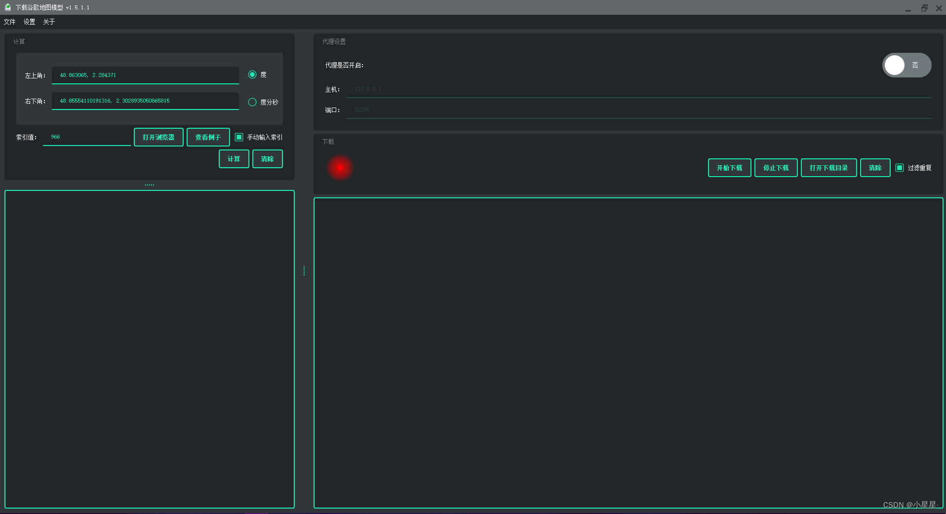946x514 pixels.
Task: Click the calculation results output area
Action: tap(150, 349)
